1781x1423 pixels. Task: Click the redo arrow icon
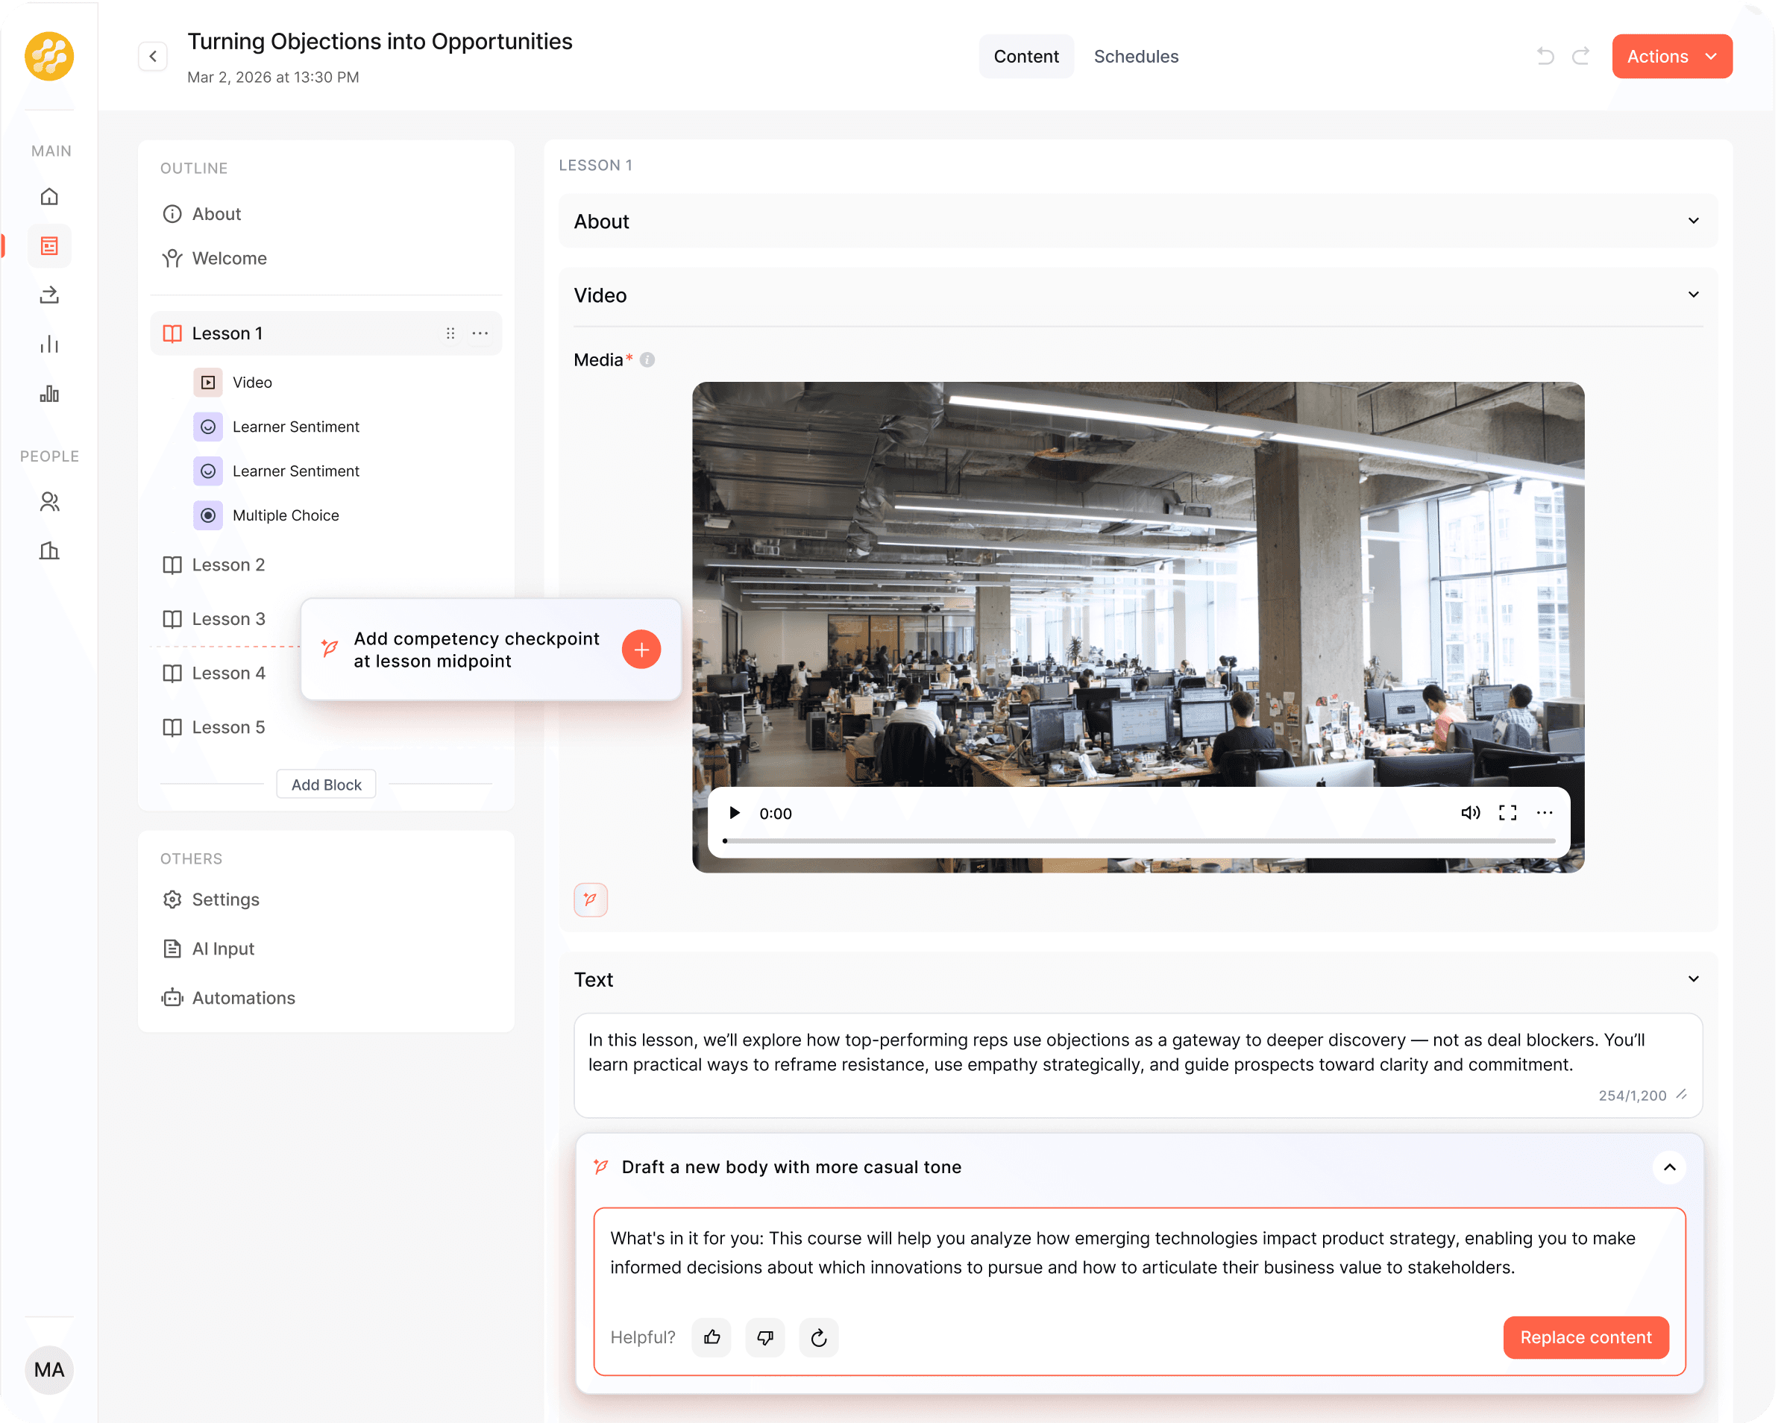point(1580,56)
